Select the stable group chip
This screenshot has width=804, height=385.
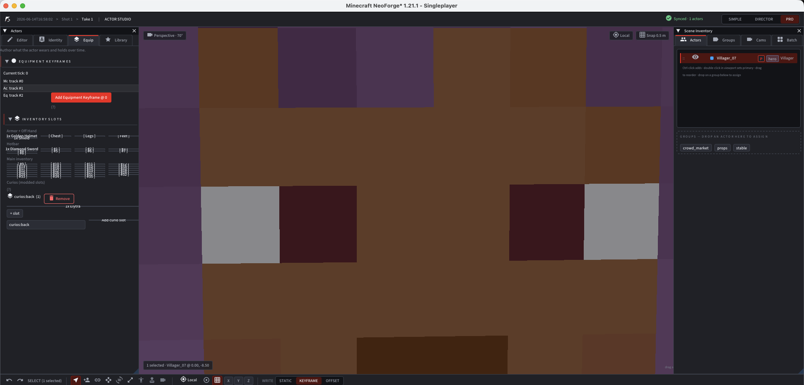pos(742,148)
